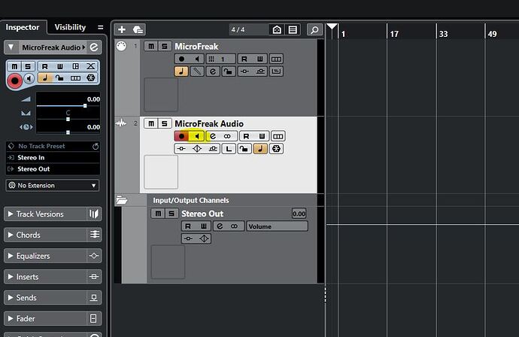Lock the MicroFreak Audio track
This screenshot has width=519, height=337.
coord(244,149)
